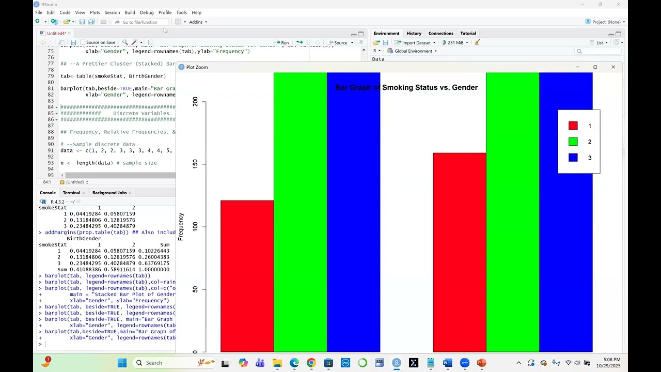Open the File menu

39,12
